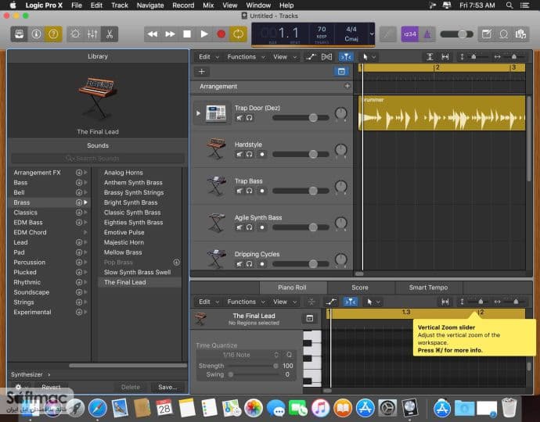Expand the Trap Door (Dez) track triangle
The width and height of the screenshot is (540, 422).
(x=198, y=113)
